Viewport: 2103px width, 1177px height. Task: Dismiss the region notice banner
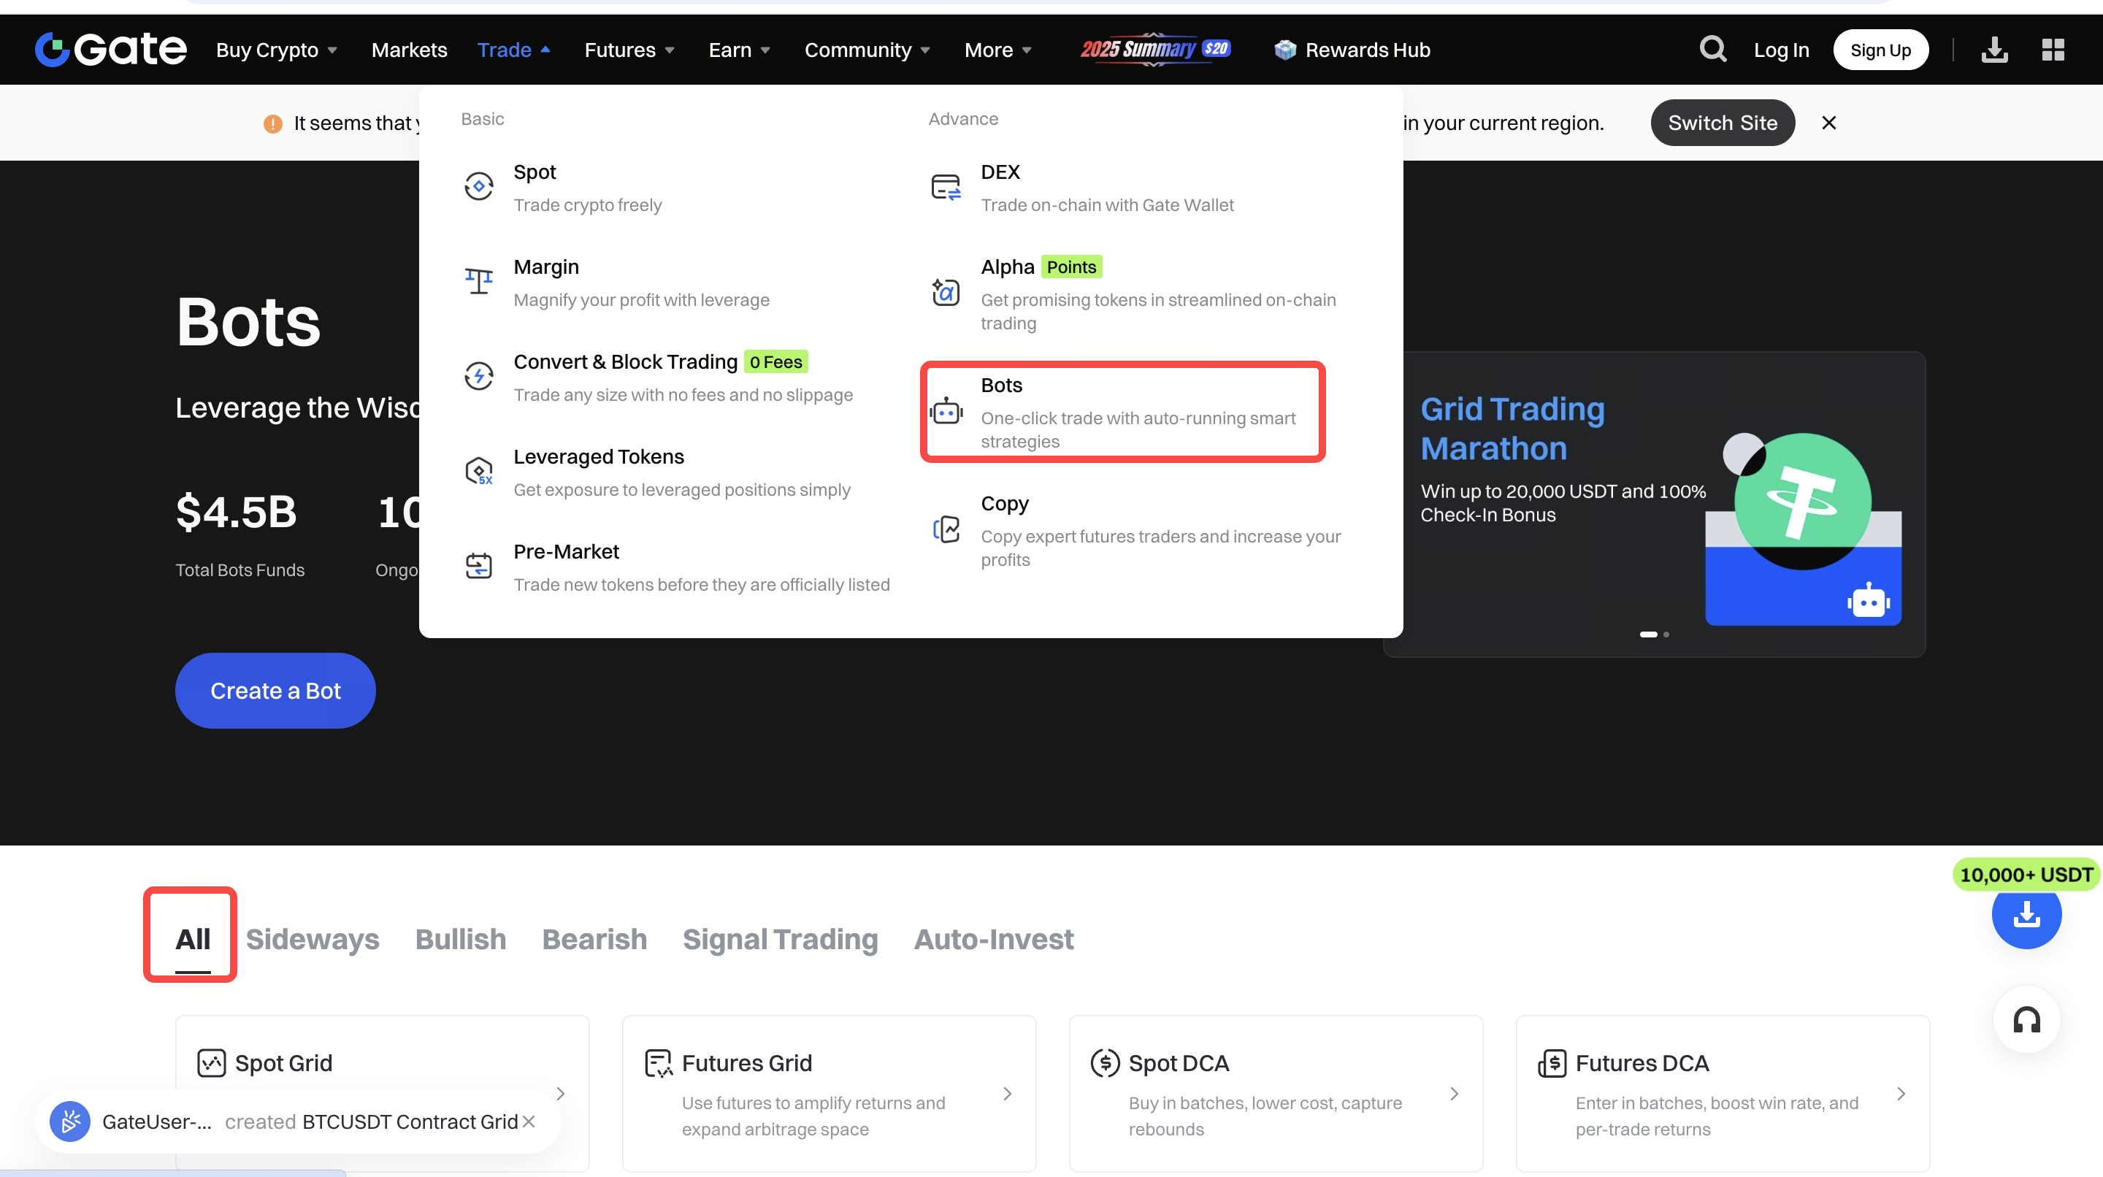[1828, 123]
